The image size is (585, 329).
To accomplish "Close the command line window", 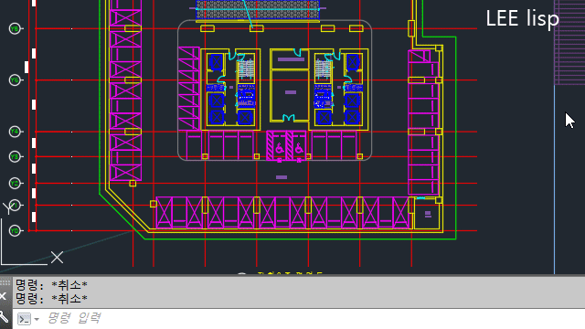I will point(3,296).
